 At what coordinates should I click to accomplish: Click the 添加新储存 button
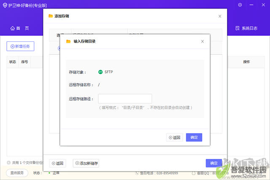(86, 163)
